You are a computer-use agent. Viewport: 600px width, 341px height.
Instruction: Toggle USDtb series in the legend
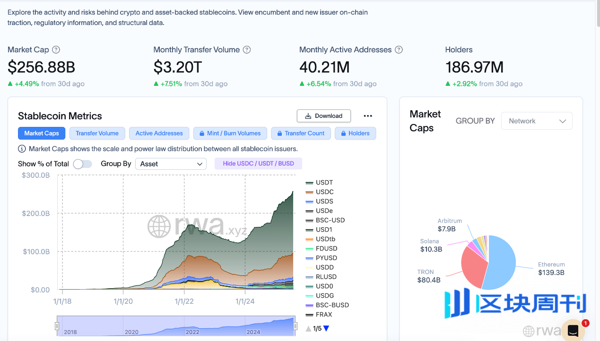point(321,239)
